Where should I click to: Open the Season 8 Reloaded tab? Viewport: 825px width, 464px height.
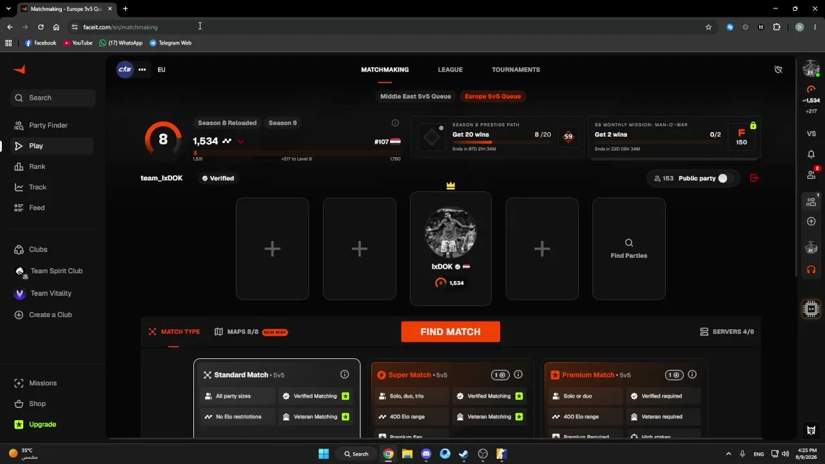click(x=227, y=122)
